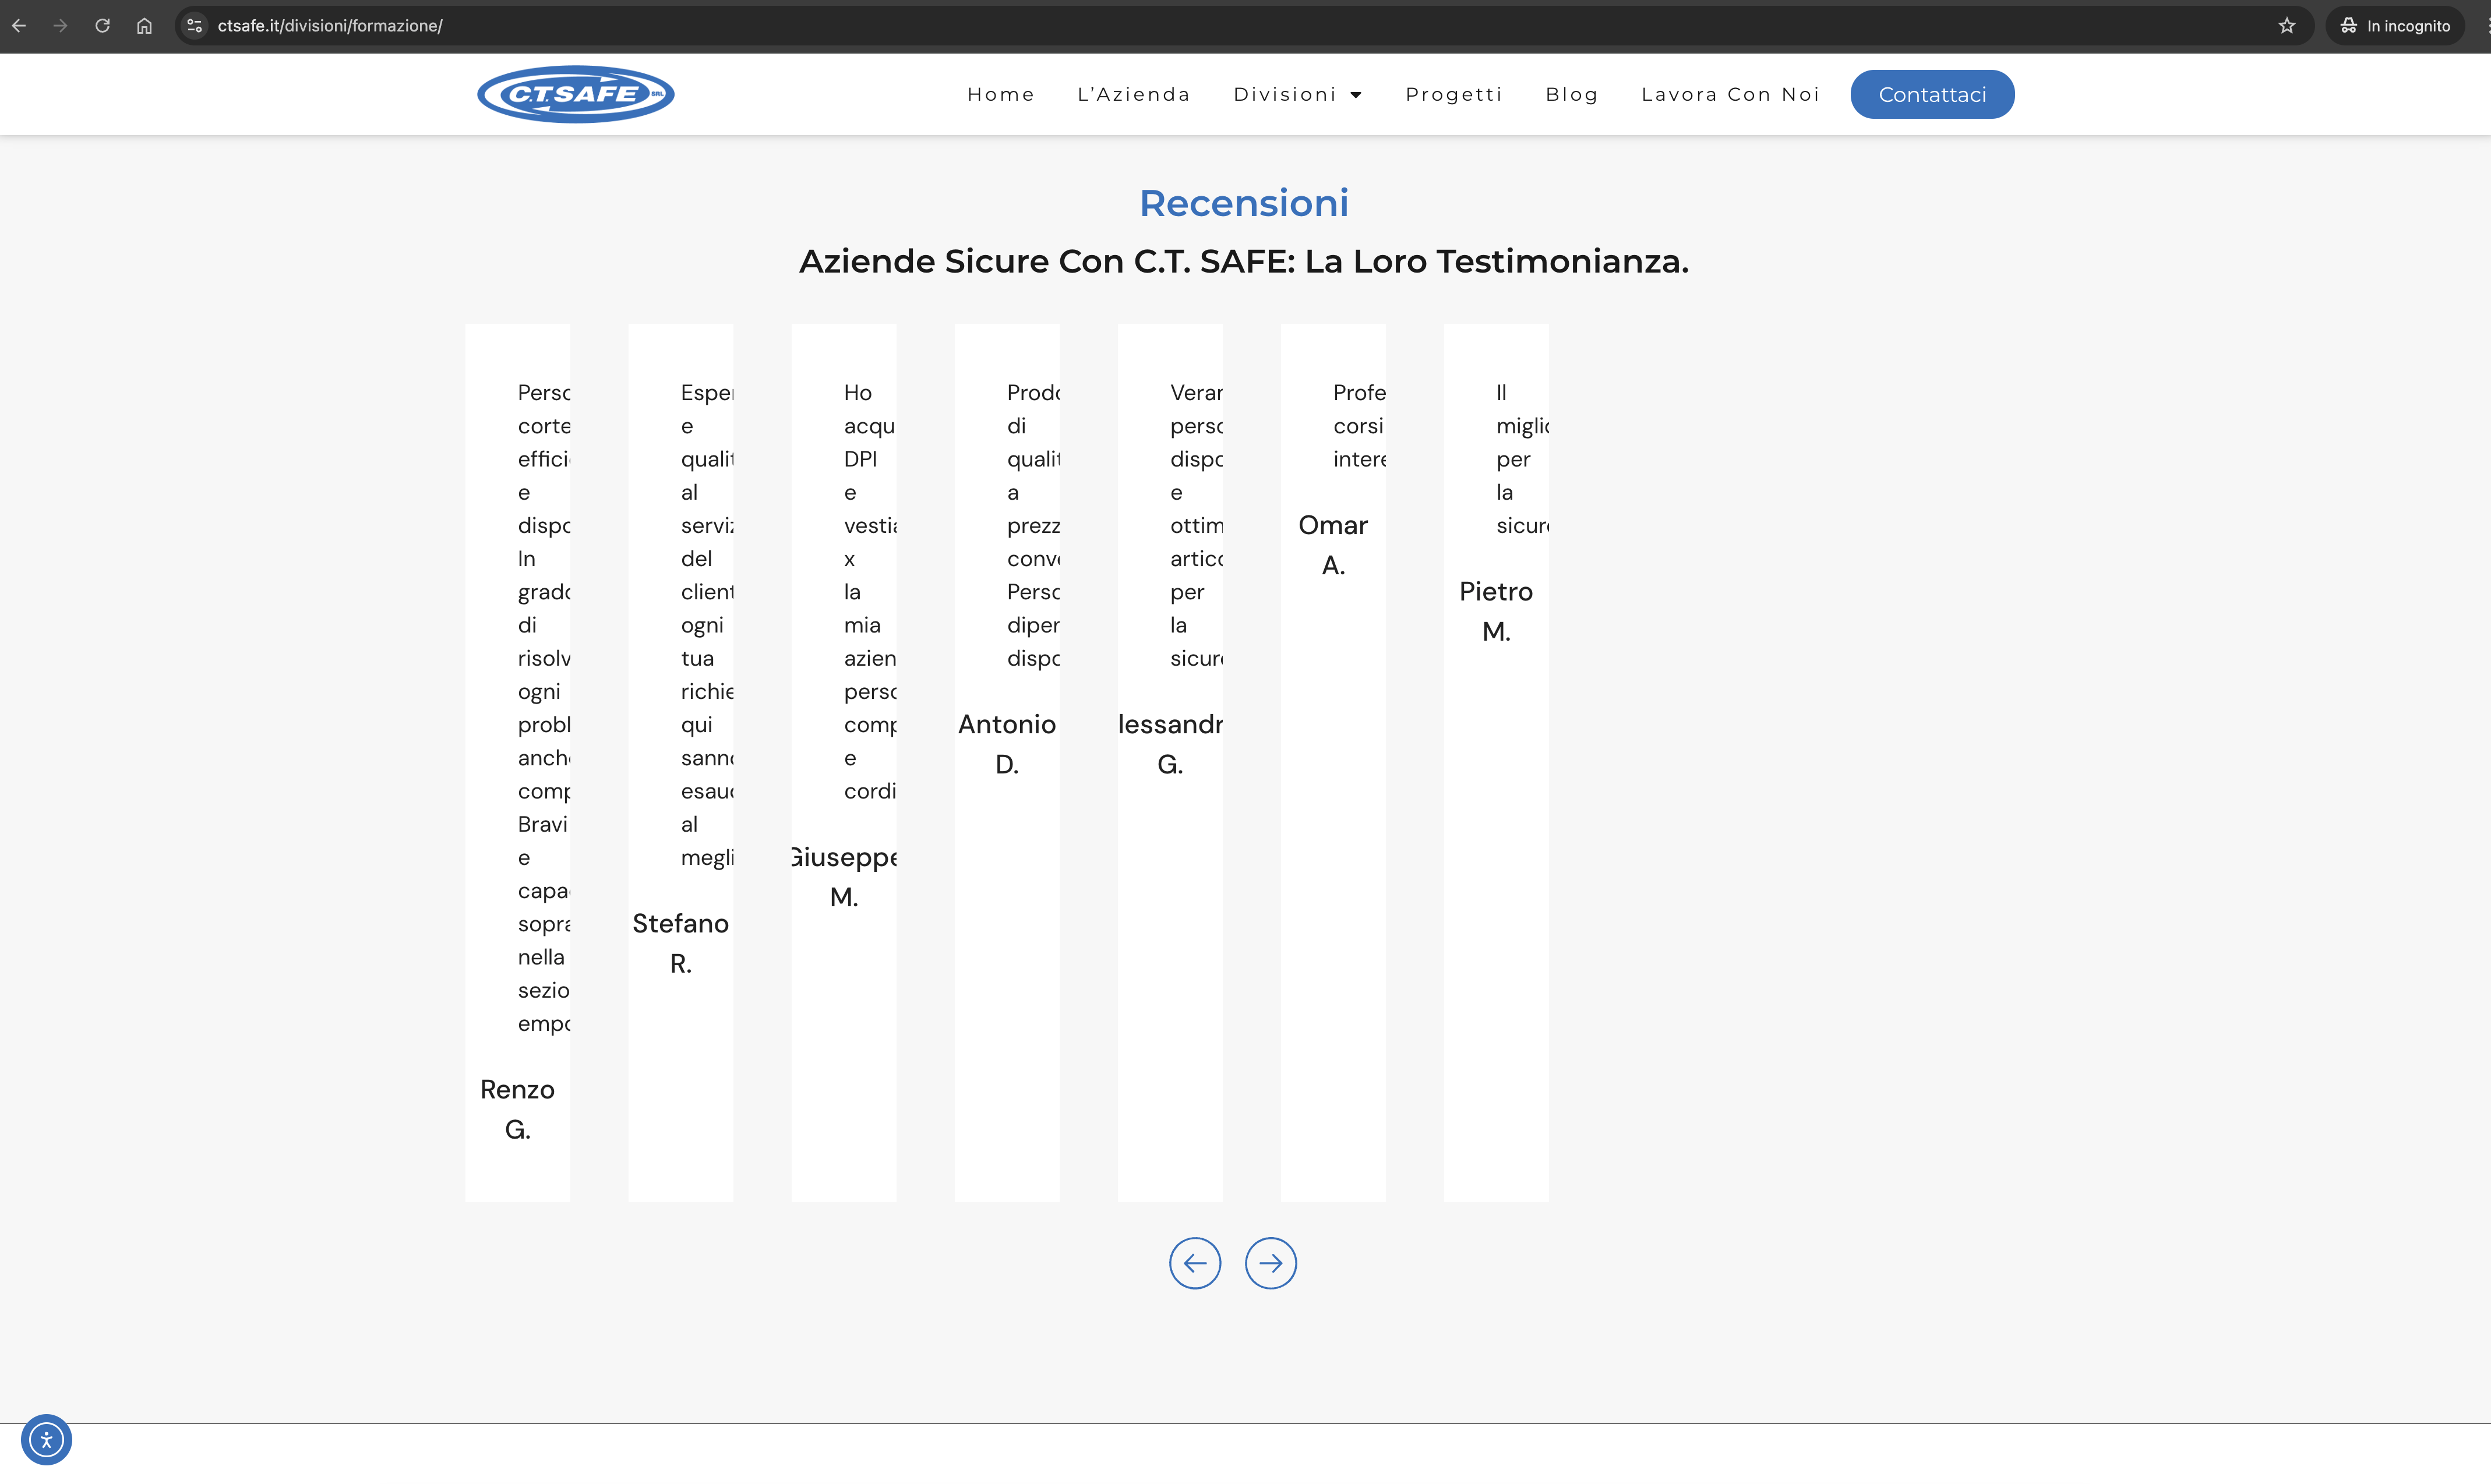Select the Renzo G. testimonial card
Screen dimensions: 2491x1484
(x=517, y=762)
